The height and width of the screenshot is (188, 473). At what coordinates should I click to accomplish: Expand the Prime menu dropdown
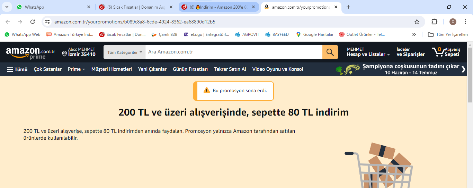[x=77, y=69]
